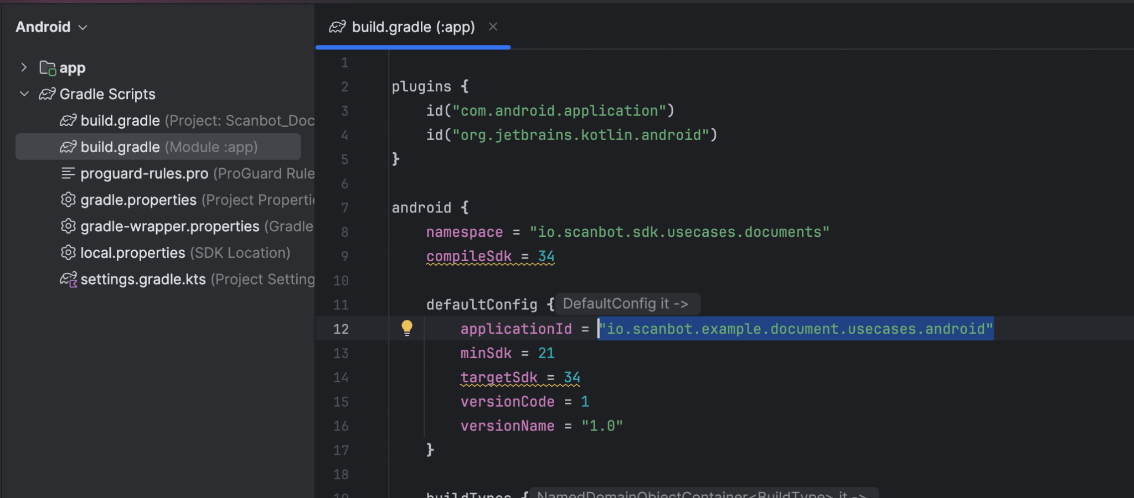Click line number 12 in the gutter
Image resolution: width=1134 pixels, height=498 pixels.
pyautogui.click(x=341, y=329)
